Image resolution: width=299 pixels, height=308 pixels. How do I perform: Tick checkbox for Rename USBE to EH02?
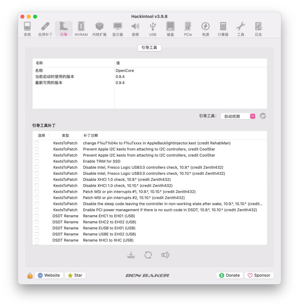pos(37,234)
